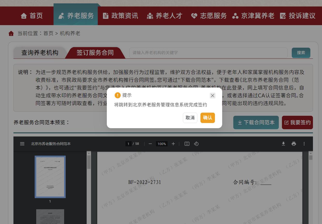Dismiss the prompt with the X close icon

click(212, 96)
